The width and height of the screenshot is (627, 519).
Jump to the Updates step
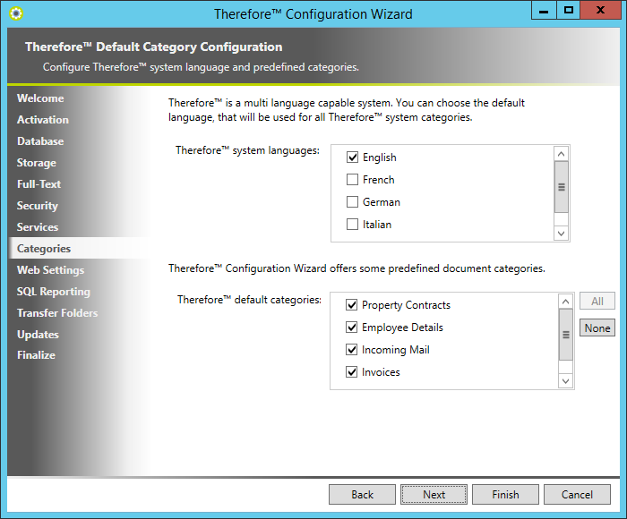(38, 335)
